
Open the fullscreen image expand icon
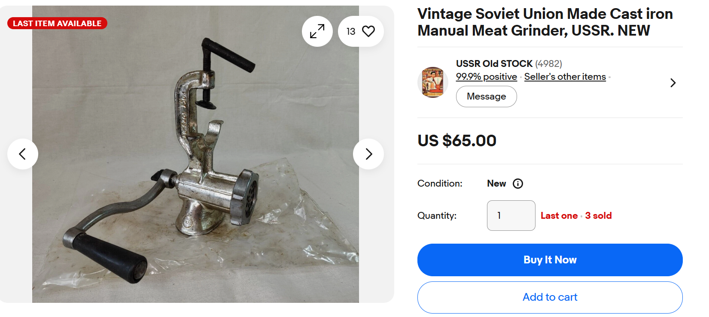pyautogui.click(x=317, y=31)
